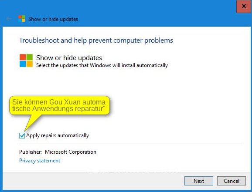Click the green square of the large Windows logo
This screenshot has width=252, height=192.
(x=30, y=57)
